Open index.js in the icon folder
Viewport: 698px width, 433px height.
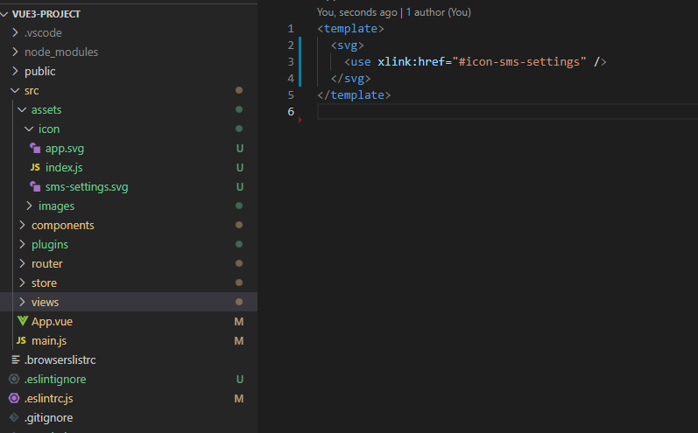pyautogui.click(x=64, y=168)
